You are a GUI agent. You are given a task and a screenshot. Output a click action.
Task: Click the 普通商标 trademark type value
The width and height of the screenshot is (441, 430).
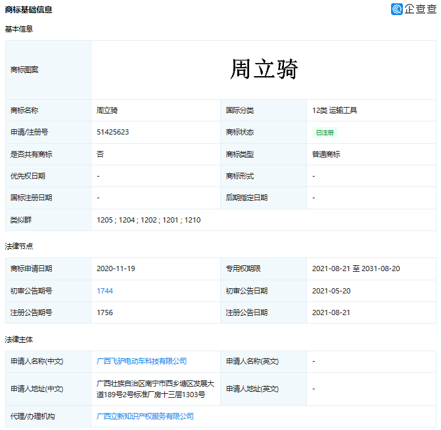tap(326, 154)
